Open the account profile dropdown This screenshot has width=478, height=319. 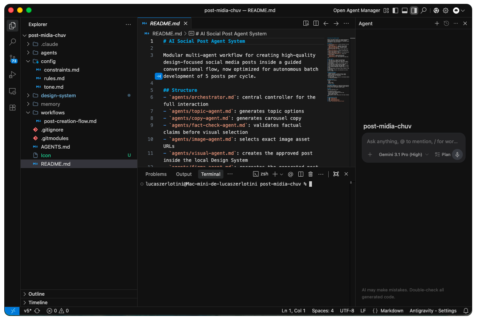coord(459,11)
